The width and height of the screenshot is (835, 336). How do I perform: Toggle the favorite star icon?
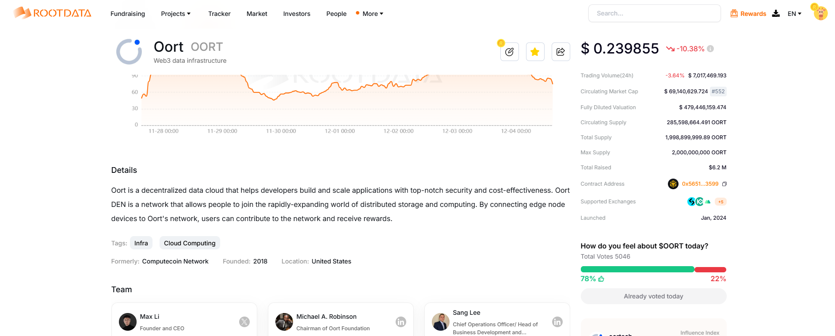click(x=535, y=52)
